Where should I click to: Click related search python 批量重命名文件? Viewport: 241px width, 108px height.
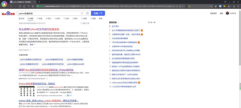pyautogui.click(x=29, y=64)
